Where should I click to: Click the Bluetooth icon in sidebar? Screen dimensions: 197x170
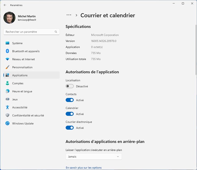(x=7, y=51)
